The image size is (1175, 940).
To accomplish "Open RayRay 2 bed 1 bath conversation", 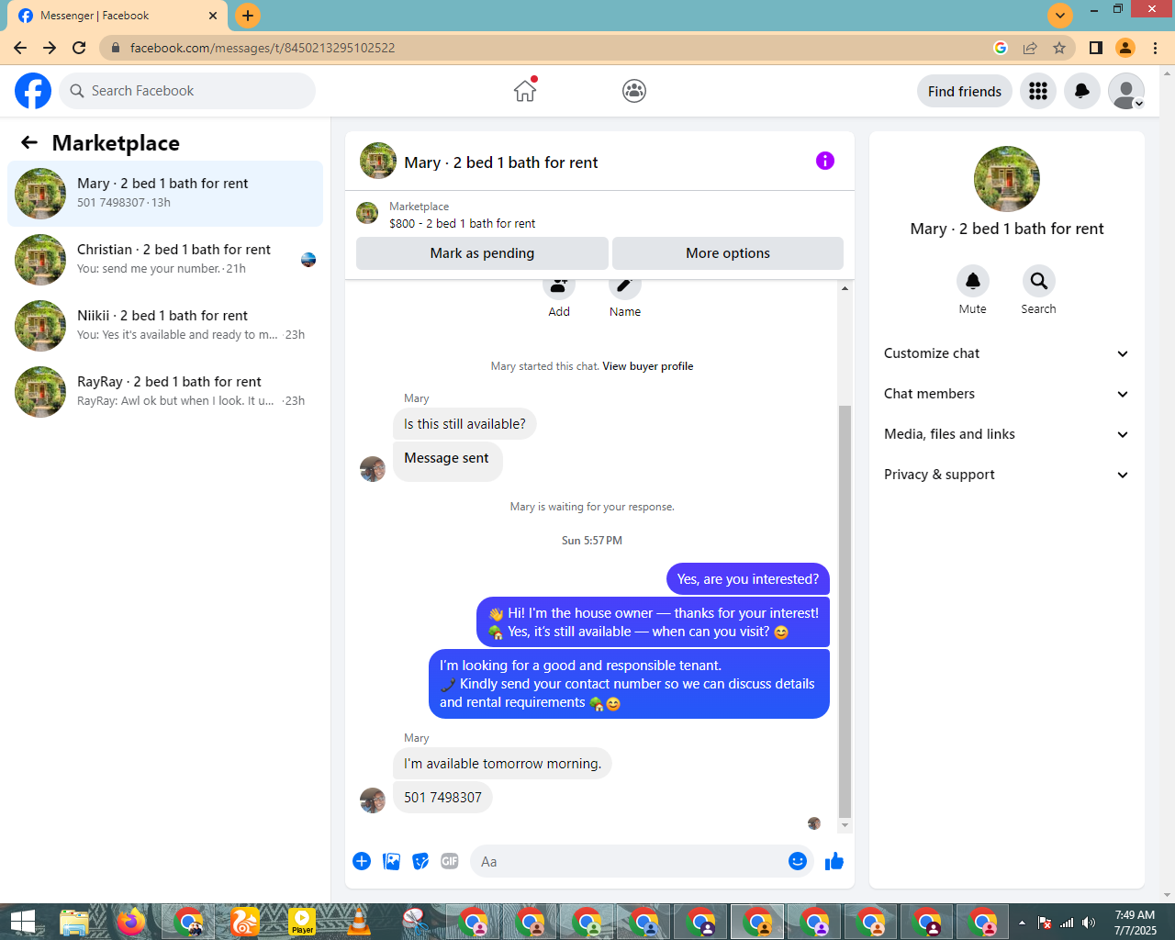I will (x=165, y=392).
